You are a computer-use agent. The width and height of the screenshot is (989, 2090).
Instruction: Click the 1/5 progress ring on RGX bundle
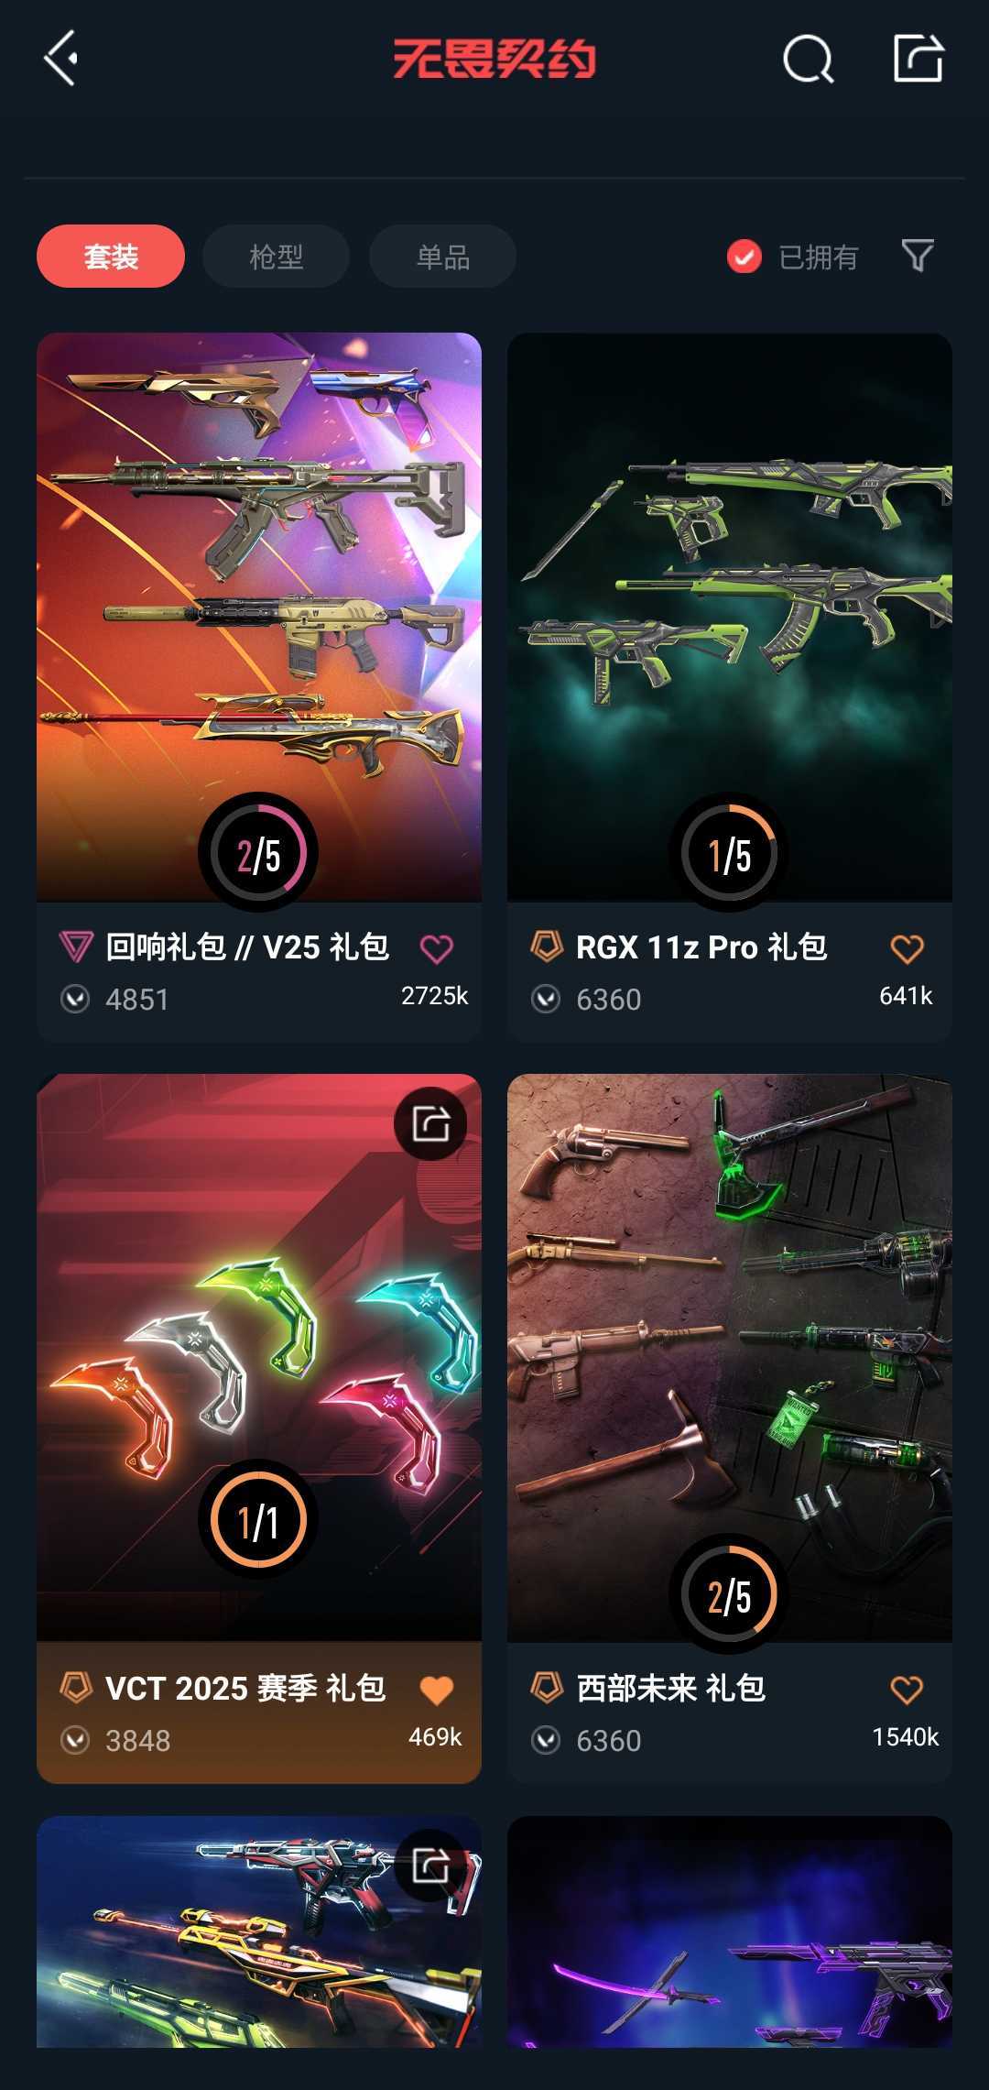point(729,852)
